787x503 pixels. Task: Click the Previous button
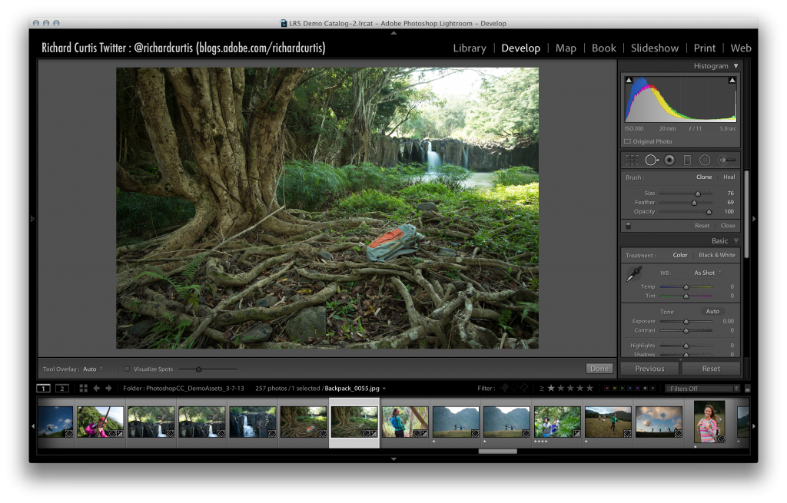[649, 369]
